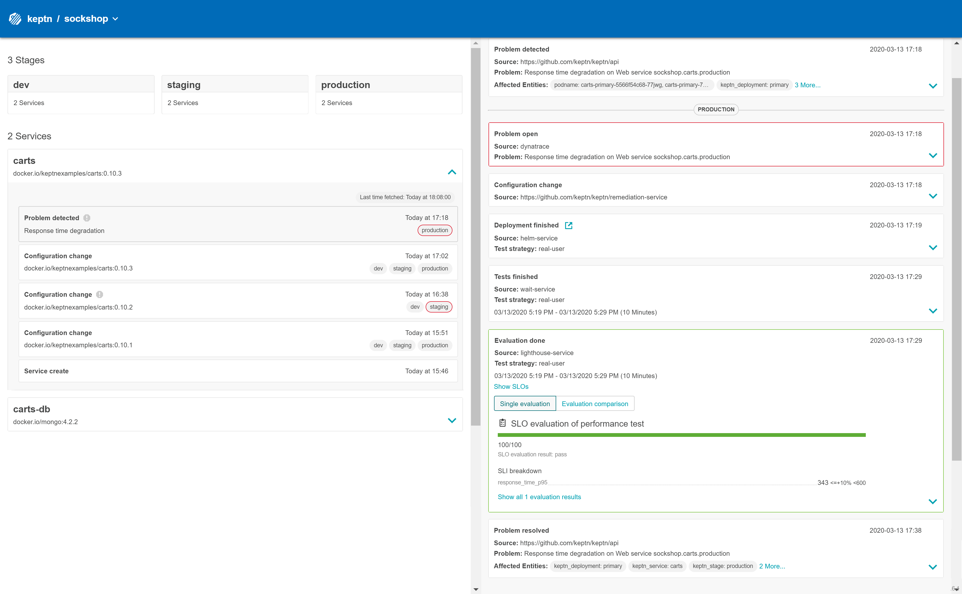Expand the Configuration change remediation-service event
The height and width of the screenshot is (594, 962).
click(932, 196)
